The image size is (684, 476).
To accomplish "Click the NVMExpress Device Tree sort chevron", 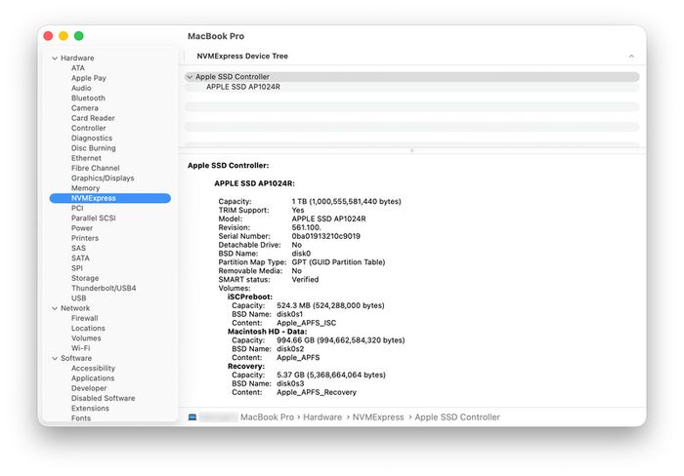I will 631,57.
